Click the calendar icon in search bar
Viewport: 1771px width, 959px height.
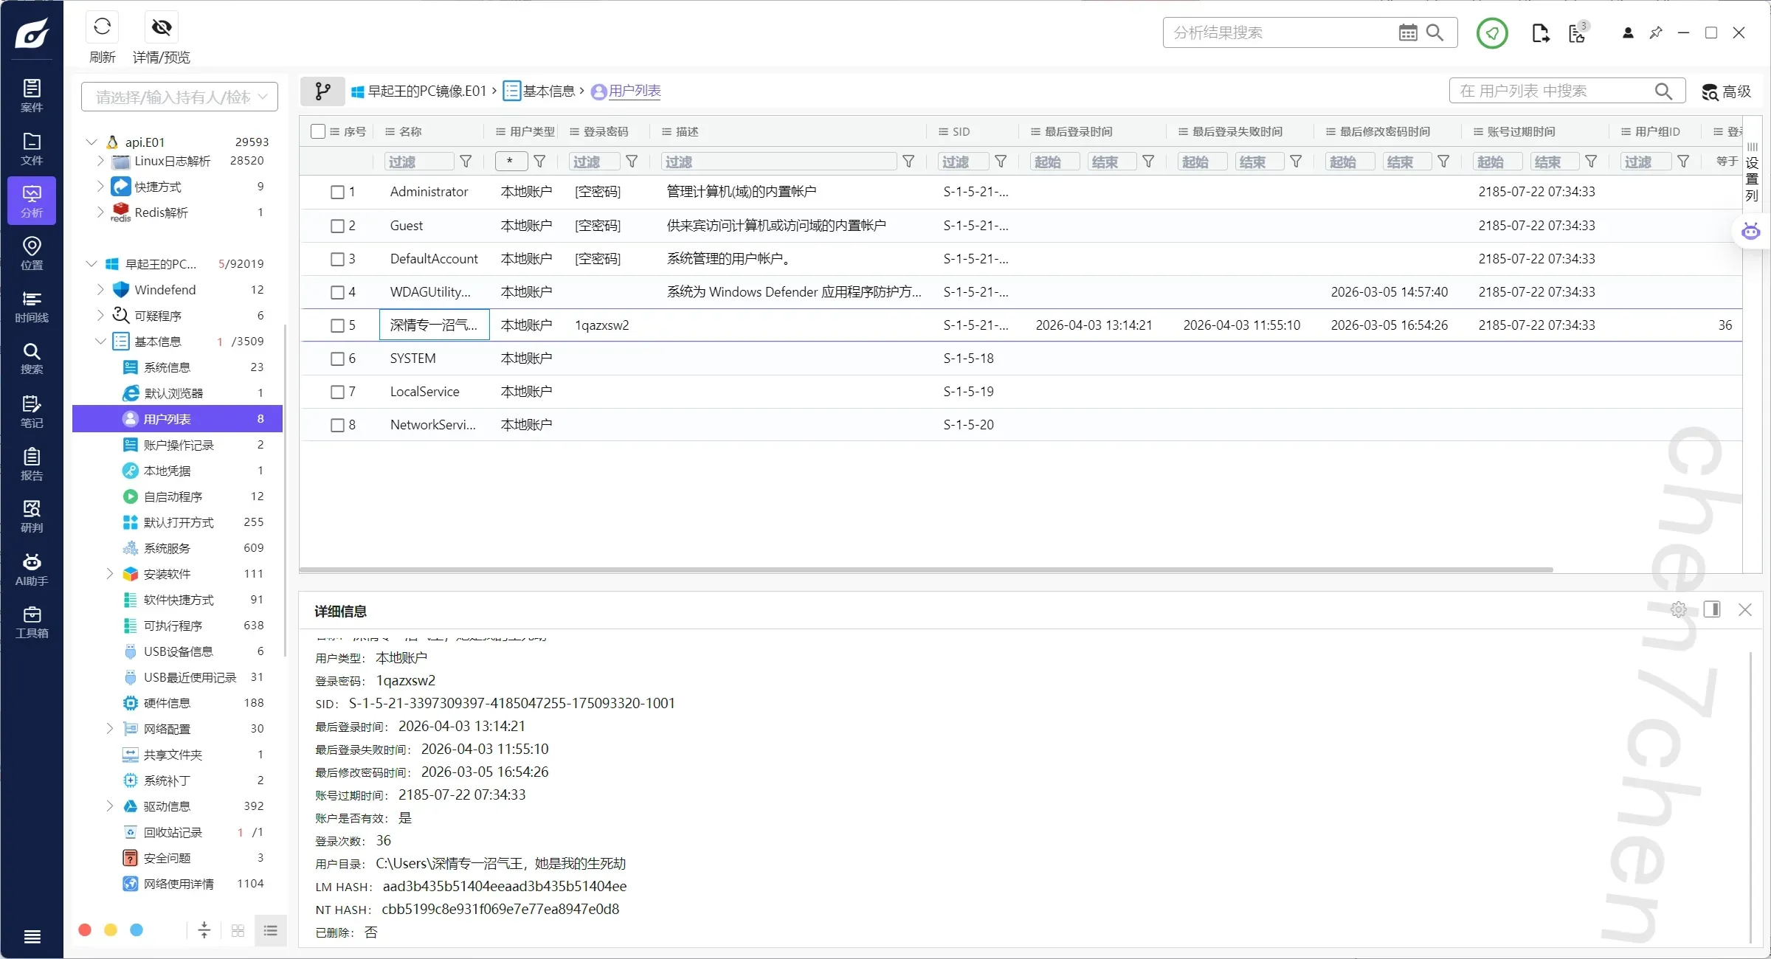[x=1407, y=32]
